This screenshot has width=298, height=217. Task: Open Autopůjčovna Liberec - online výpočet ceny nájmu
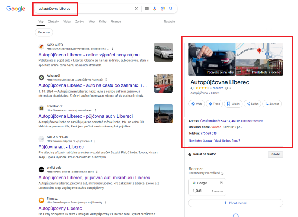[89, 55]
